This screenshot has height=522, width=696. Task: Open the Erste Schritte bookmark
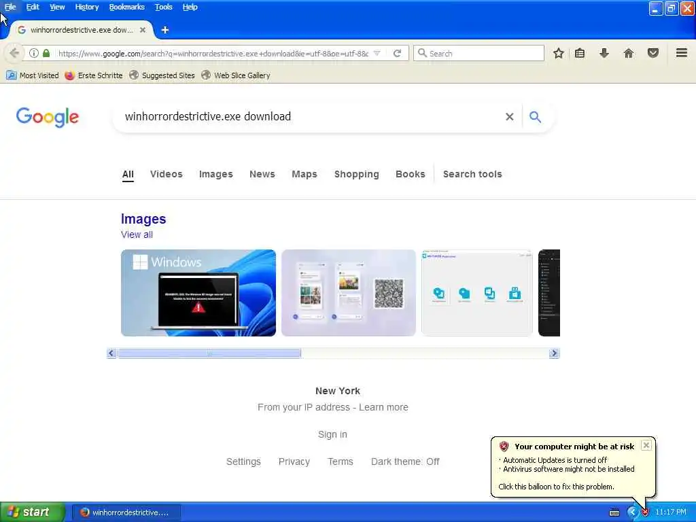94,75
